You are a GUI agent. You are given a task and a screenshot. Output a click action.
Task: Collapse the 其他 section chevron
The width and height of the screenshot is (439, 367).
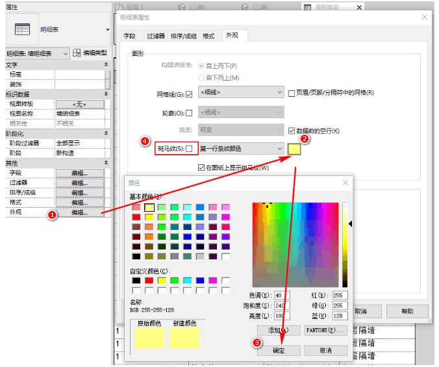pos(106,162)
